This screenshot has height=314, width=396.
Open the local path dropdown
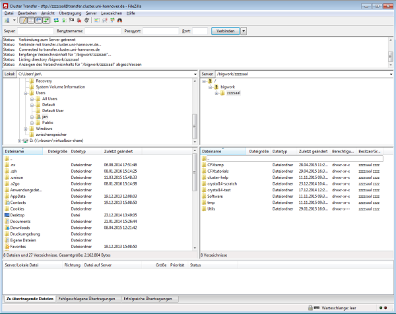point(195,74)
